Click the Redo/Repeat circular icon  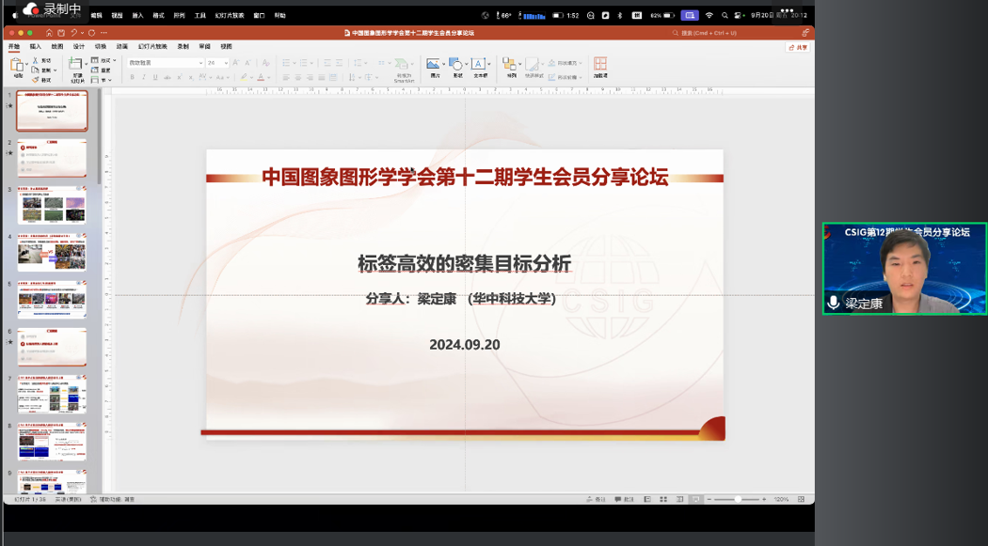[x=91, y=33]
